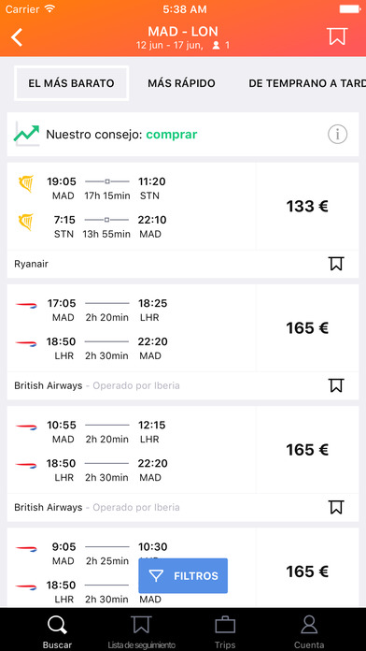The image size is (366, 651).
Task: Open the 10:55 MAD to LHR itinerary
Action: click(x=132, y=450)
